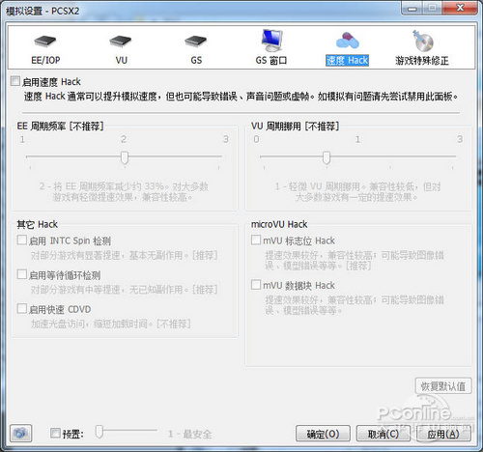Toggle 启用 INTC Spin 检测 checkbox
483x452 pixels.
(x=22, y=240)
